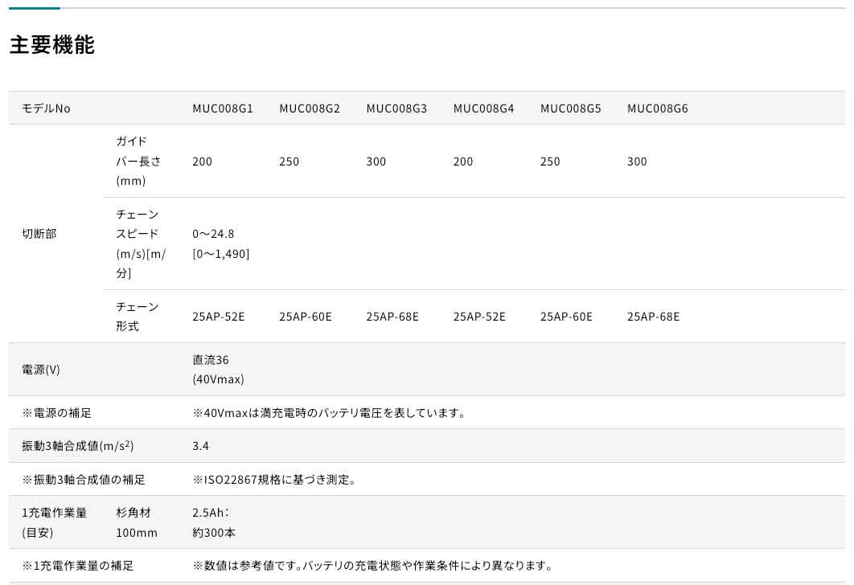This screenshot has height=585, width=854.
Task: Click guide bar length 300 under MUC008G6
Action: pyautogui.click(x=637, y=162)
